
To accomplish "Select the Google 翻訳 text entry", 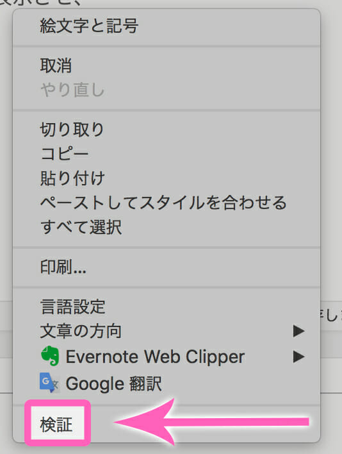I will [113, 383].
